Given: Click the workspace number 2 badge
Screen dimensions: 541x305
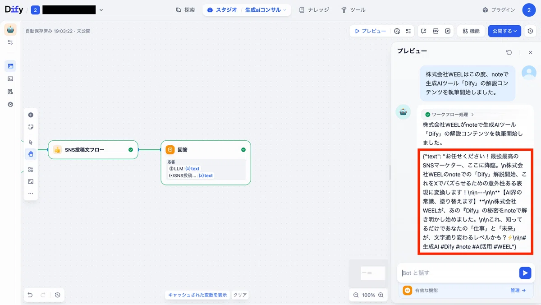Looking at the screenshot, I should pyautogui.click(x=35, y=10).
